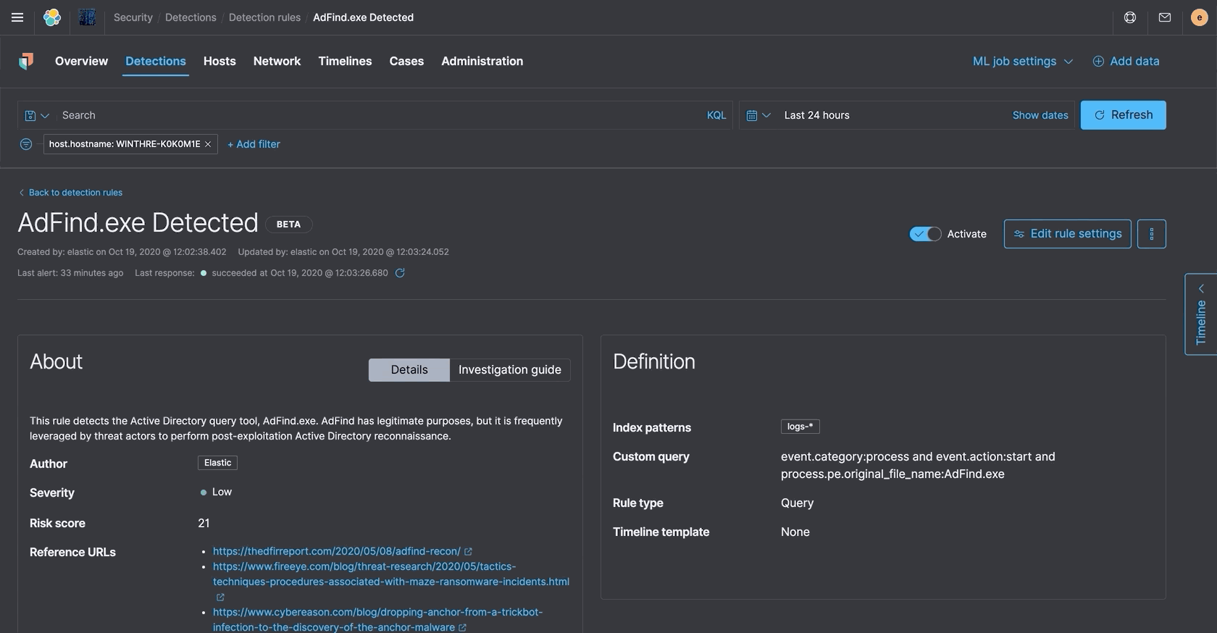Screen dimensions: 1217x633
Task: Open the Administration tab
Action: 482,62
